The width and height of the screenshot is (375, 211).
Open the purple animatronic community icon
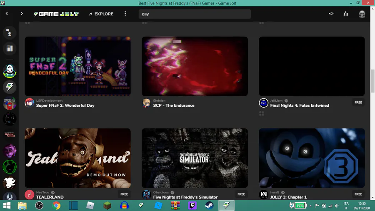coord(10,151)
